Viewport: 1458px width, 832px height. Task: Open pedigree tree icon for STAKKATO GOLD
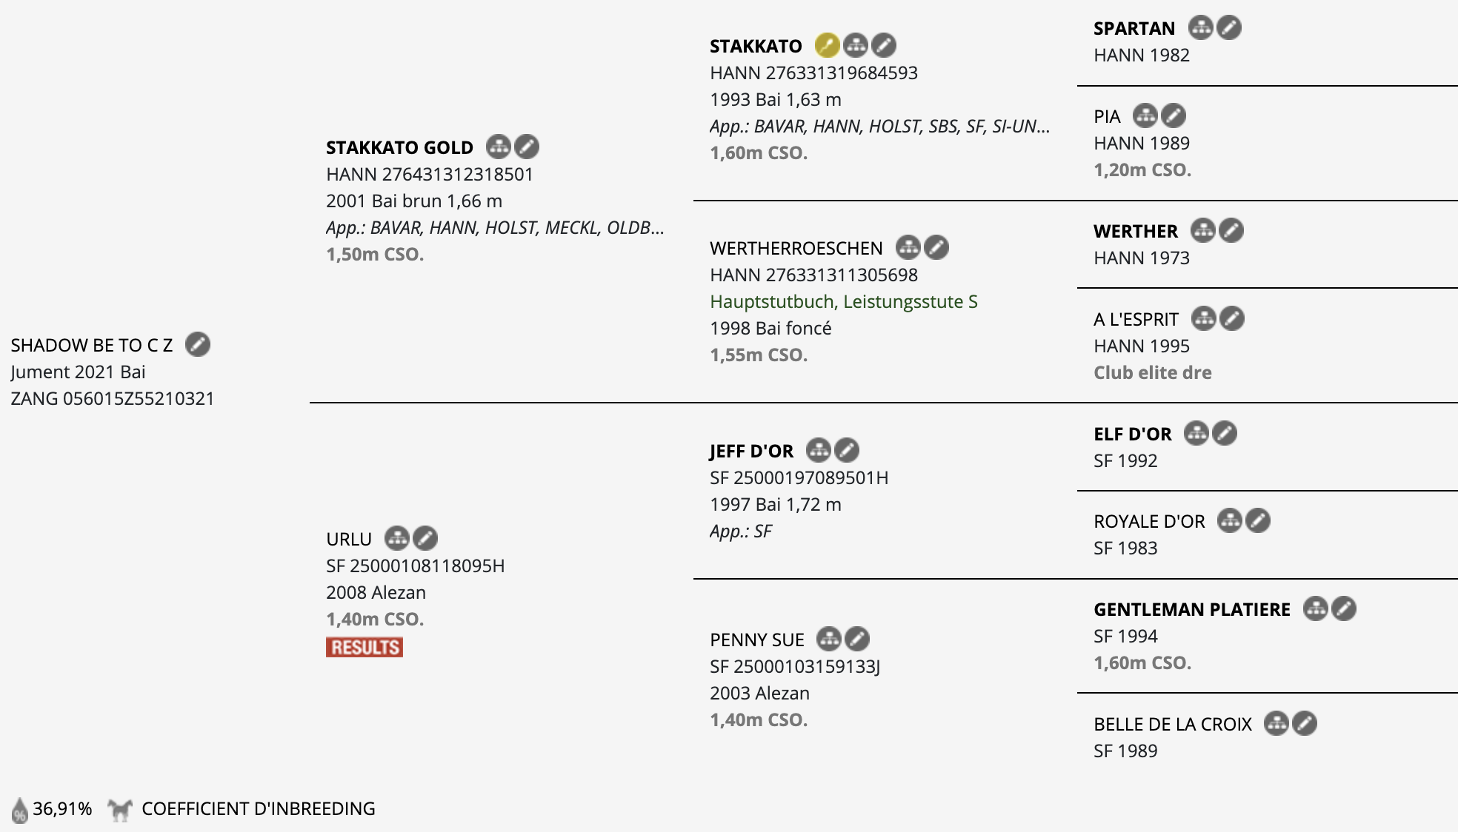click(499, 147)
